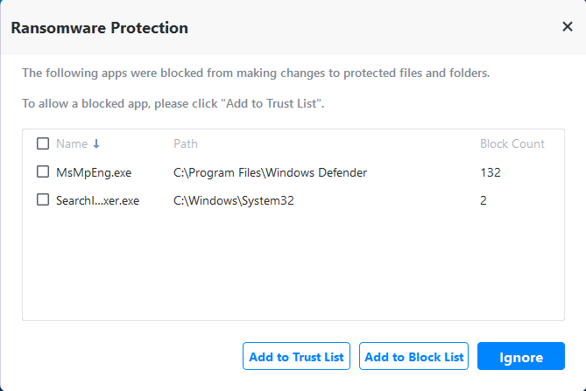Click the block count value 132
This screenshot has height=391, width=586.
tap(490, 173)
